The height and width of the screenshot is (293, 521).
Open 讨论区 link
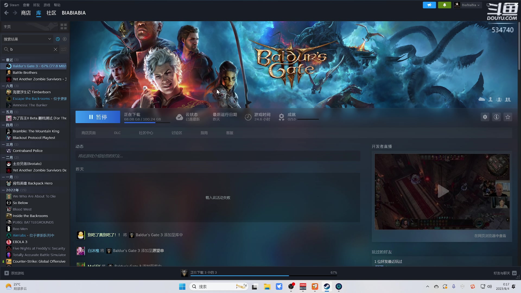[x=177, y=133]
